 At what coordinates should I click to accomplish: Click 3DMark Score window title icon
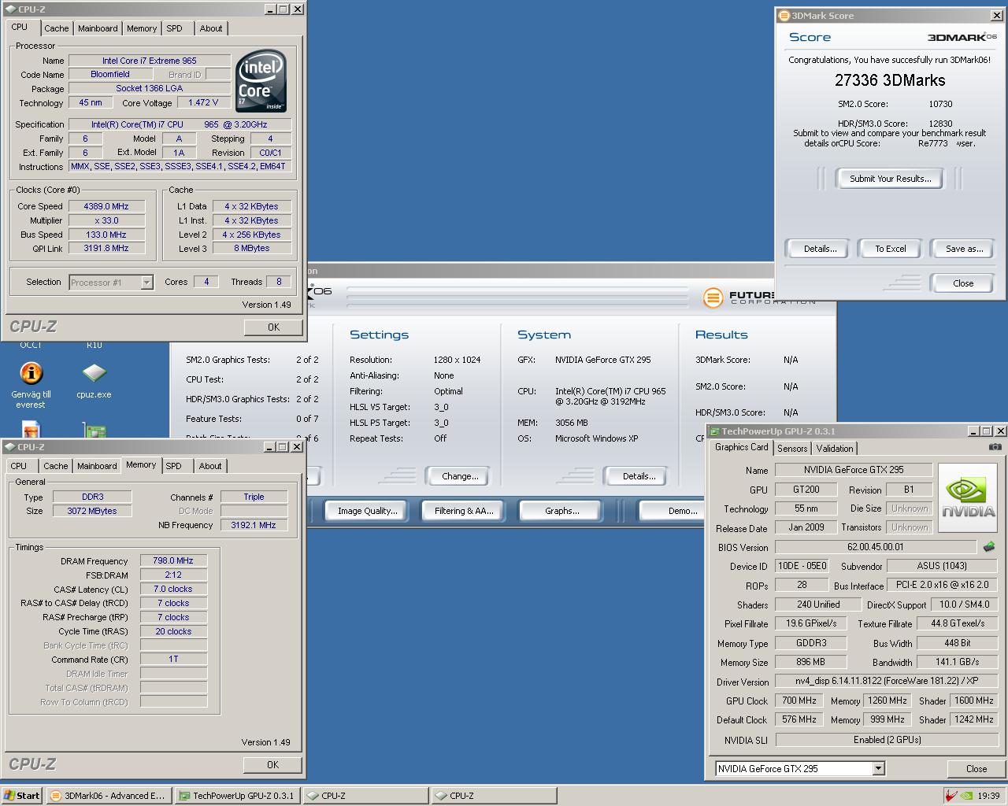tap(784, 16)
